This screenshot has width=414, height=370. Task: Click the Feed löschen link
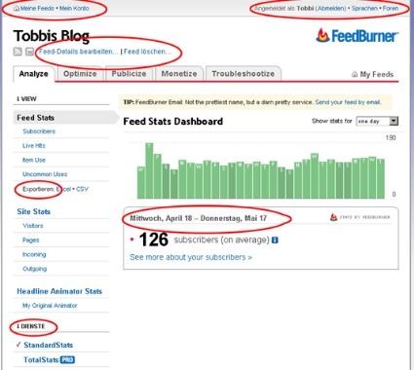pyautogui.click(x=147, y=52)
